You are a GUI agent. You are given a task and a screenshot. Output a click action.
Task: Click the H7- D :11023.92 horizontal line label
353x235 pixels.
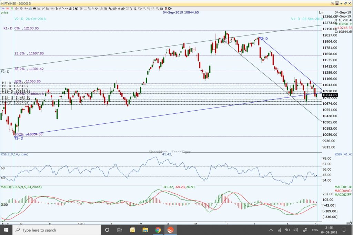click(x=15, y=83)
